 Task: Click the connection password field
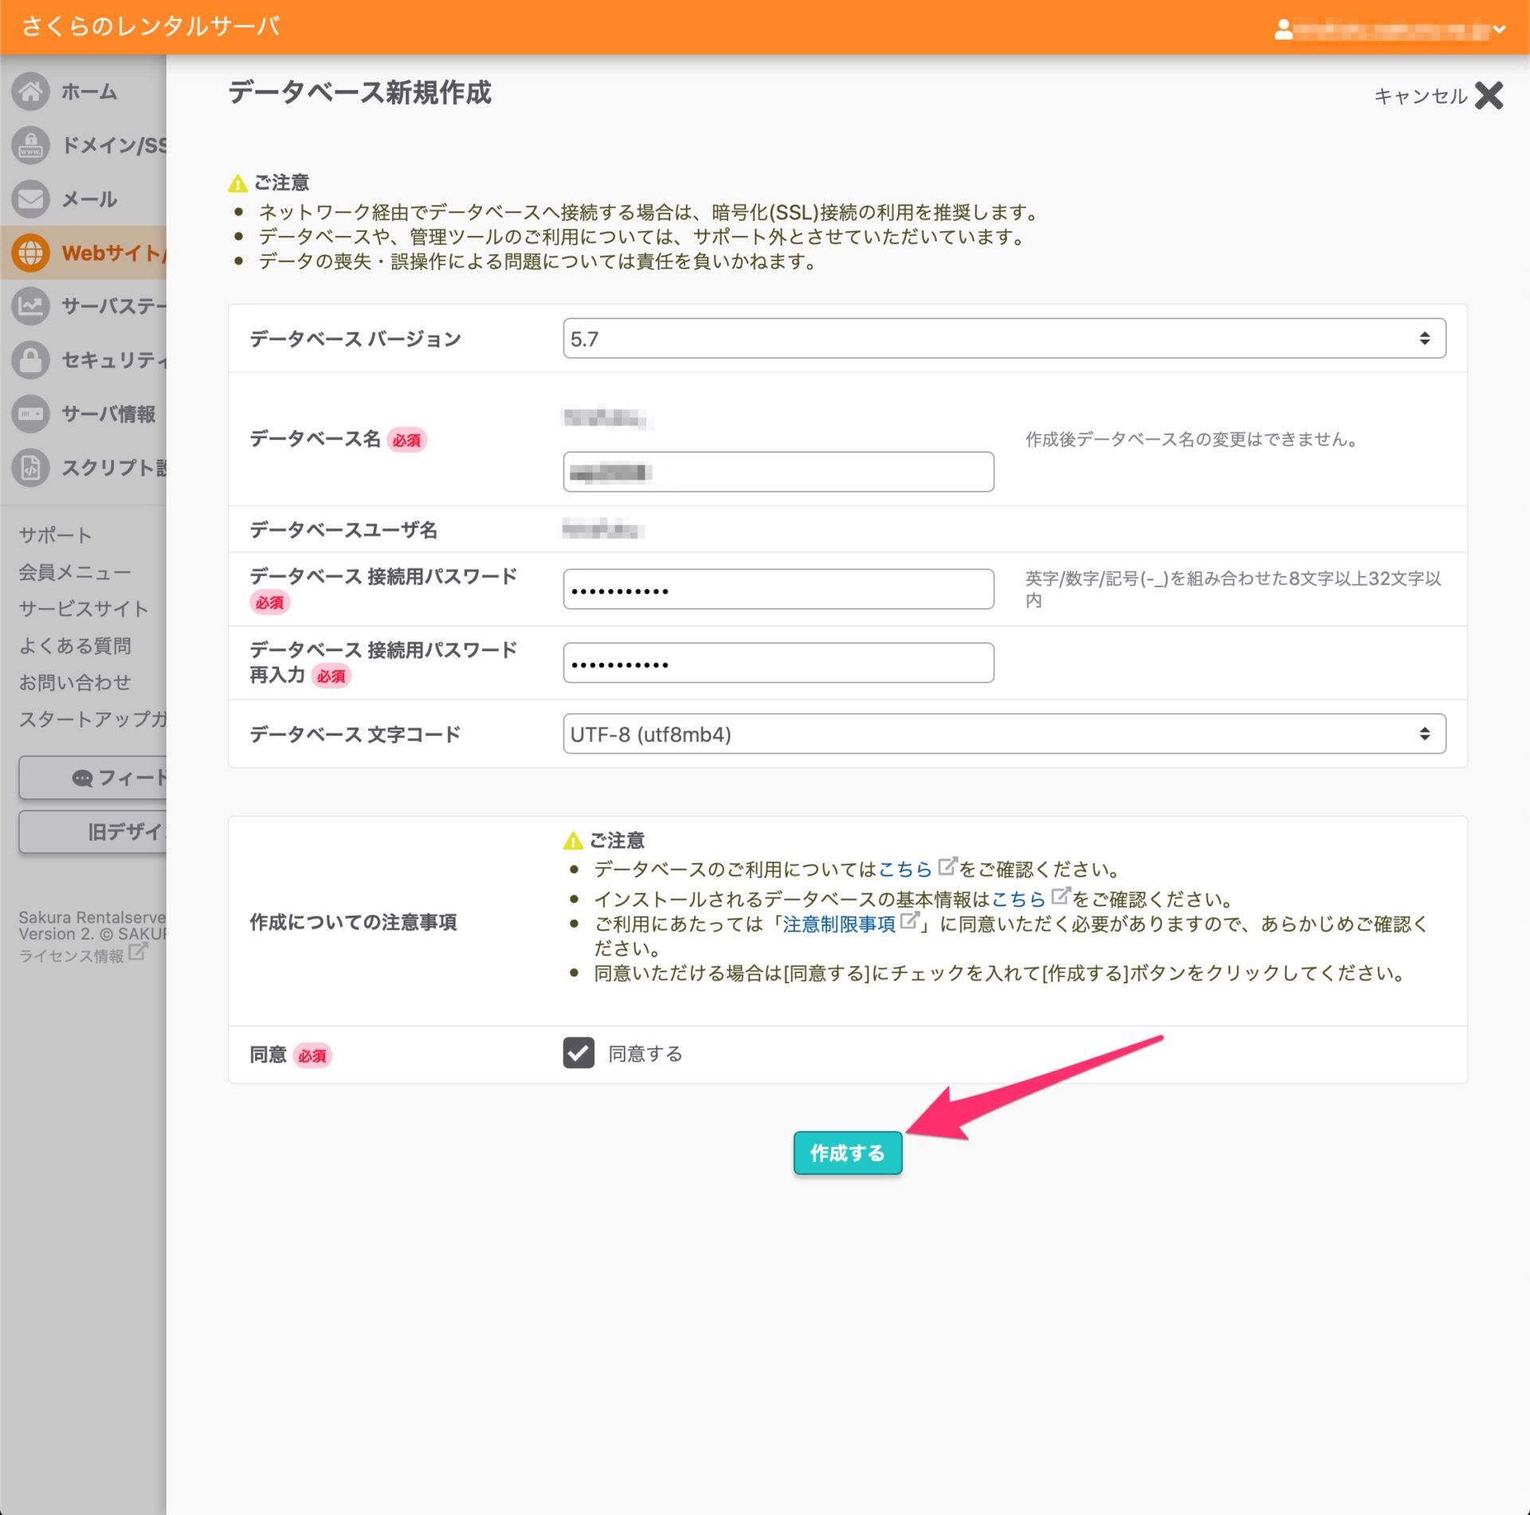[x=778, y=590]
